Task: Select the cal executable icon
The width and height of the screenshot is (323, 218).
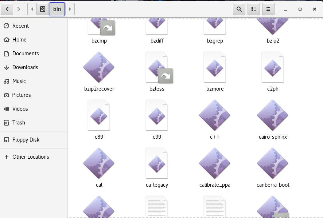Action: pyautogui.click(x=99, y=163)
